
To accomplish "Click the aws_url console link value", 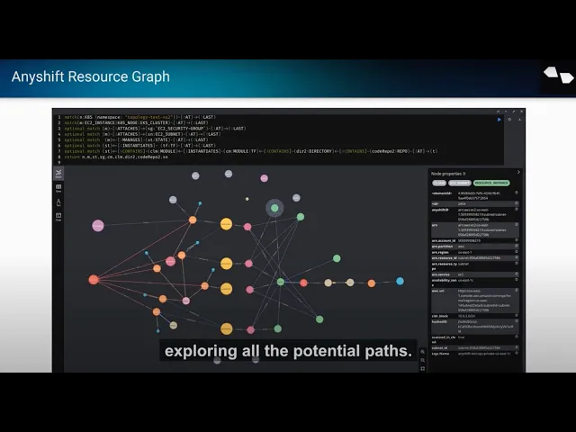I will pyautogui.click(x=484, y=301).
